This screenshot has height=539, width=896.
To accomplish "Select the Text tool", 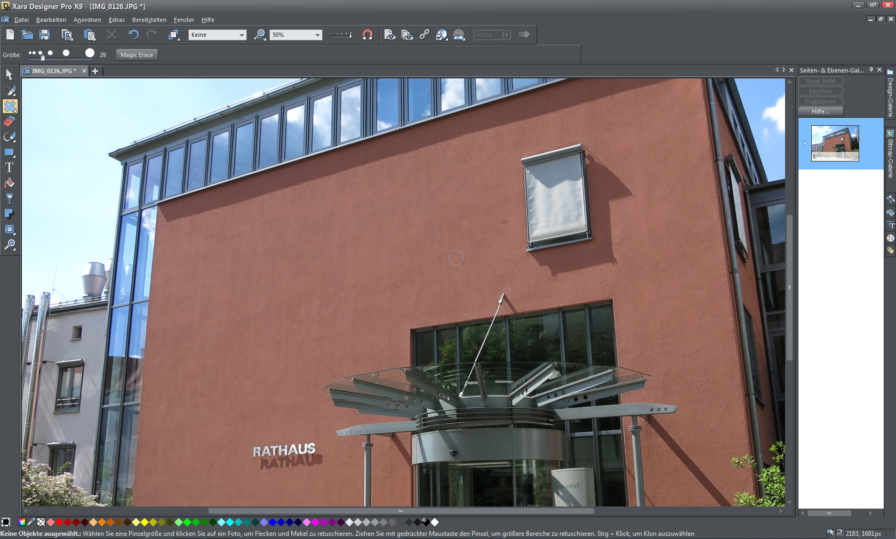I will tap(9, 167).
